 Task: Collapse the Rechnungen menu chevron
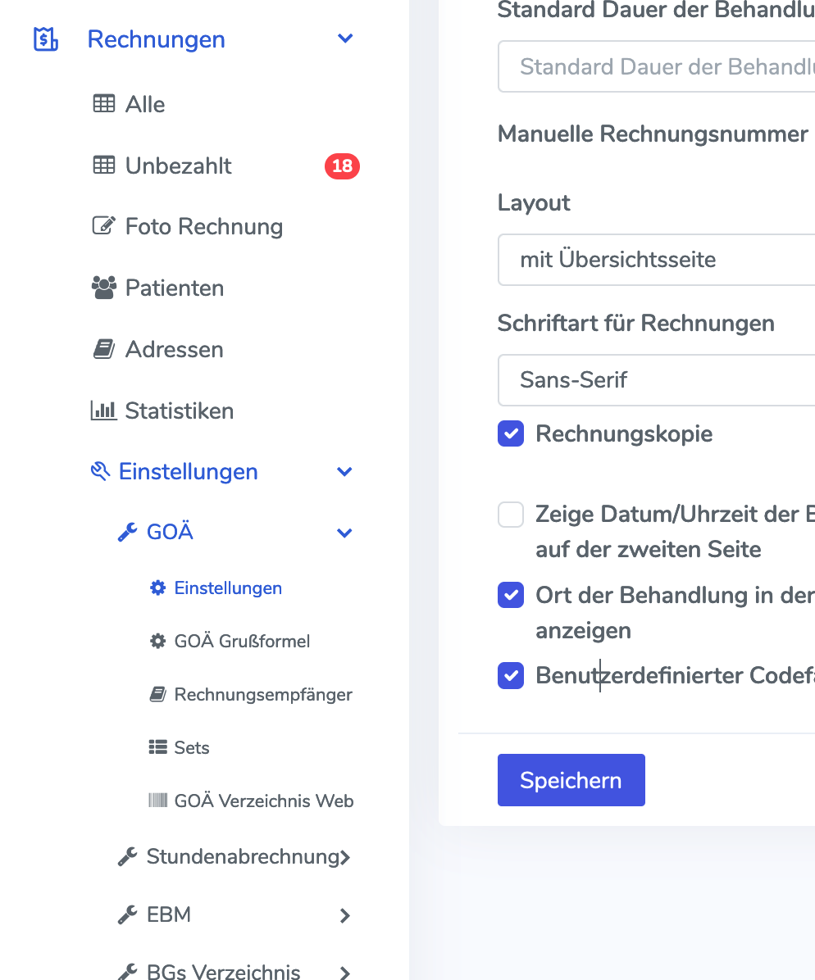pyautogui.click(x=345, y=39)
